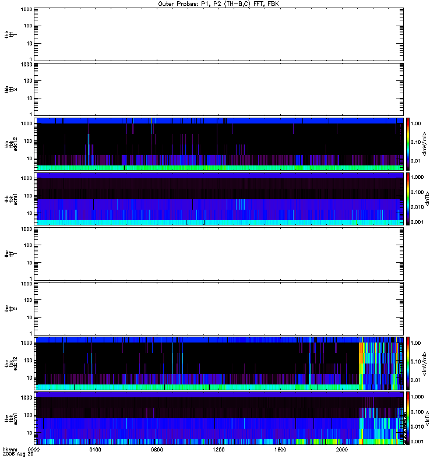Click the '1.000' value on thb scm1 color bar

pyautogui.click(x=417, y=177)
